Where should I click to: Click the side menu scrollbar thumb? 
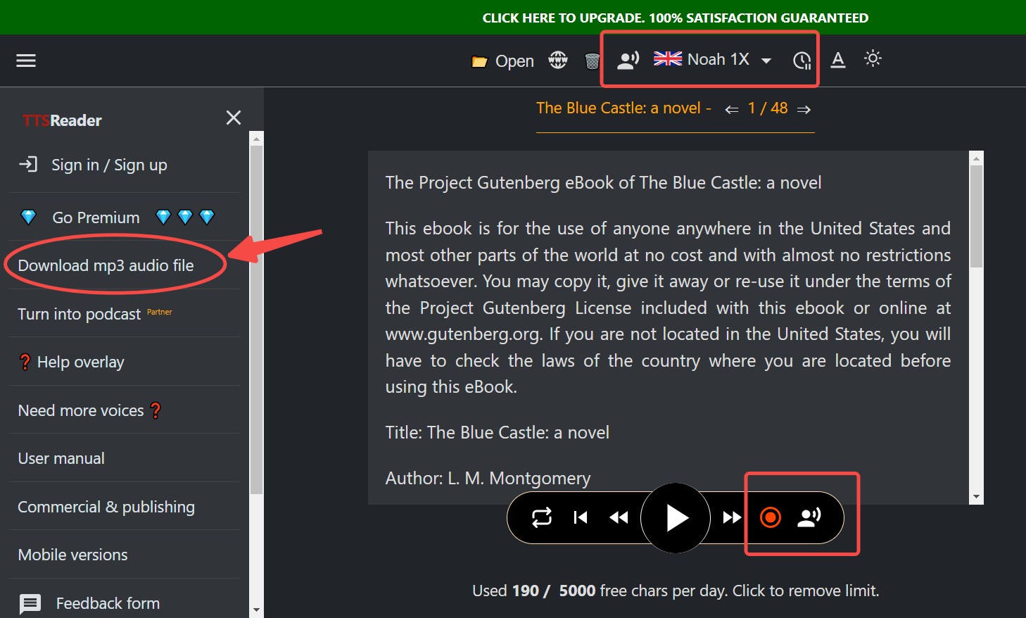click(256, 320)
